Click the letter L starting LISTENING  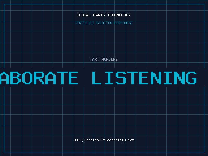click(97, 78)
